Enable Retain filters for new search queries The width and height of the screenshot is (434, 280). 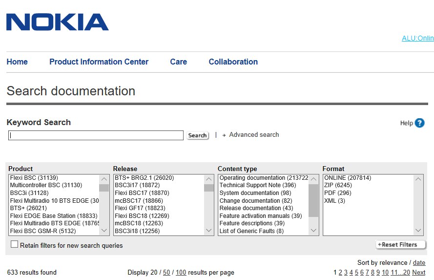click(x=14, y=244)
